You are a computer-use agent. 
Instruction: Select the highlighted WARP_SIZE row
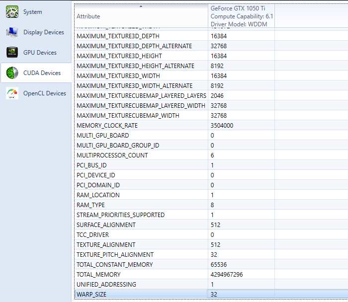[211, 294]
